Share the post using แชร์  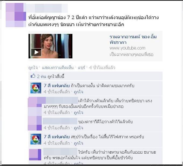tap(82, 68)
